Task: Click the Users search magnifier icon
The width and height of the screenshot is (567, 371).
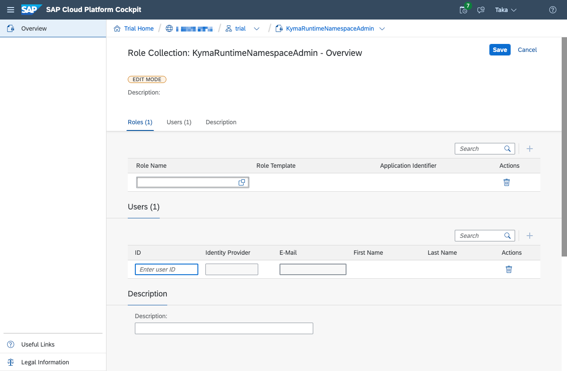Action: 508,236
